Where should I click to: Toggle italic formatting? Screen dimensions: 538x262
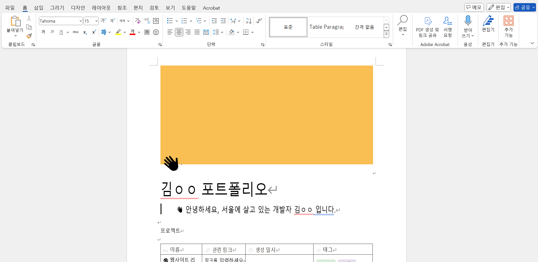click(x=52, y=32)
